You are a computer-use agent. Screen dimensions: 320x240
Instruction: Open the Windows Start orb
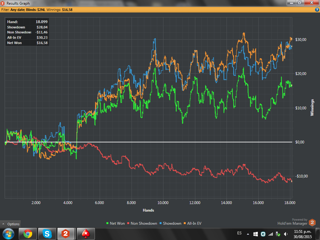coord(8,234)
